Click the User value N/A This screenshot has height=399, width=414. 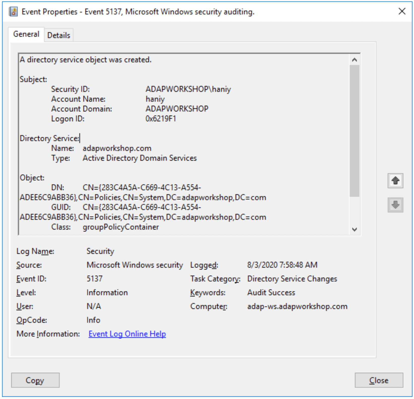pyautogui.click(x=94, y=306)
